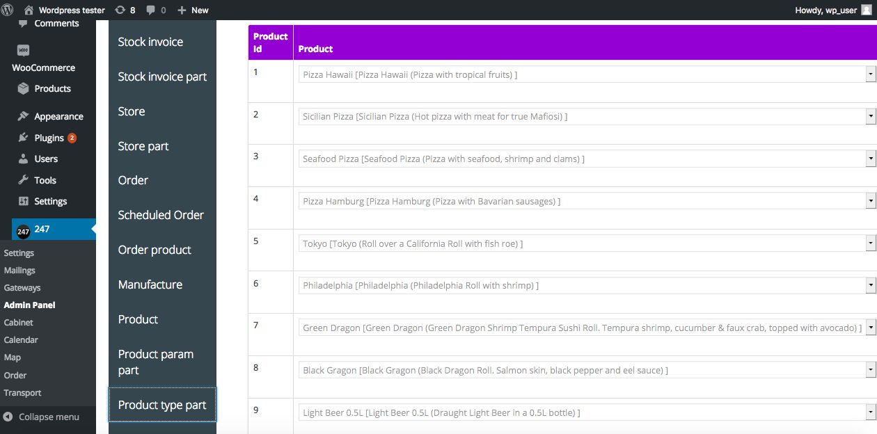Click New in the admin bar
This screenshot has width=877, height=434.
click(x=200, y=10)
